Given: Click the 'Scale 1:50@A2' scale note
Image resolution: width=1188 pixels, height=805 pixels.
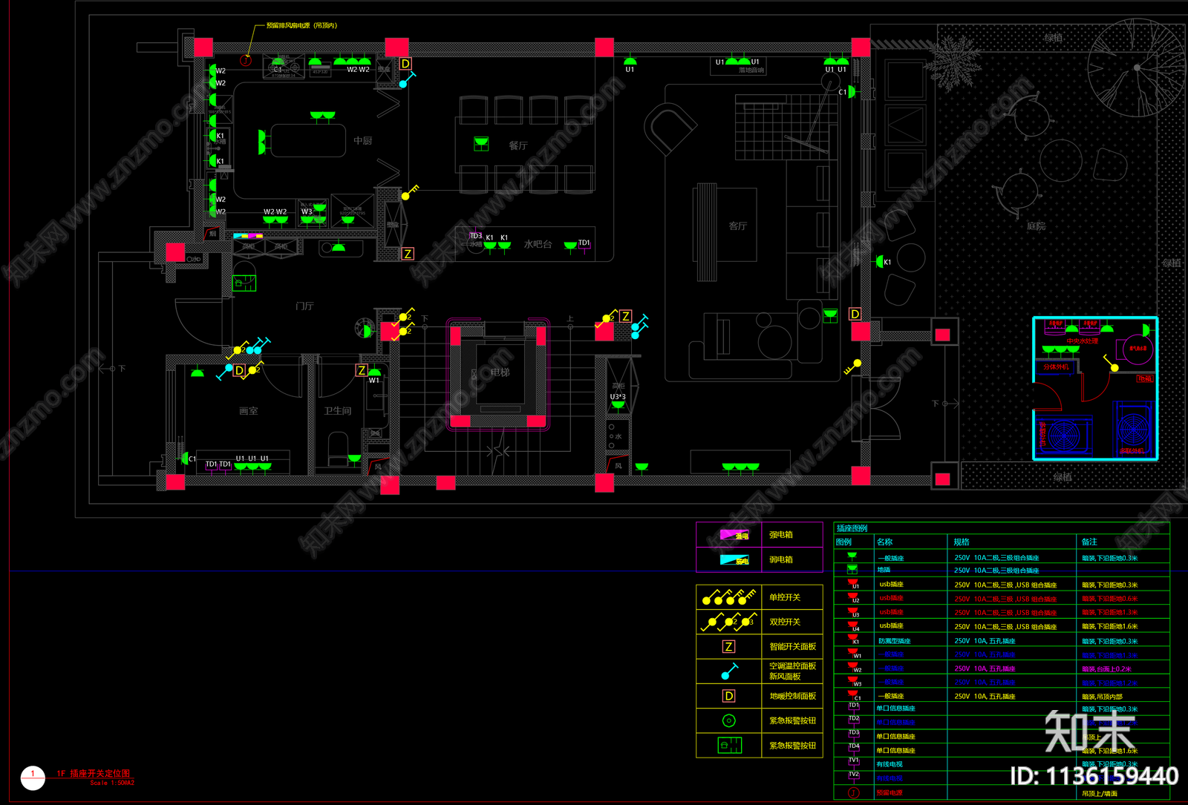Looking at the screenshot, I should pos(112,783).
